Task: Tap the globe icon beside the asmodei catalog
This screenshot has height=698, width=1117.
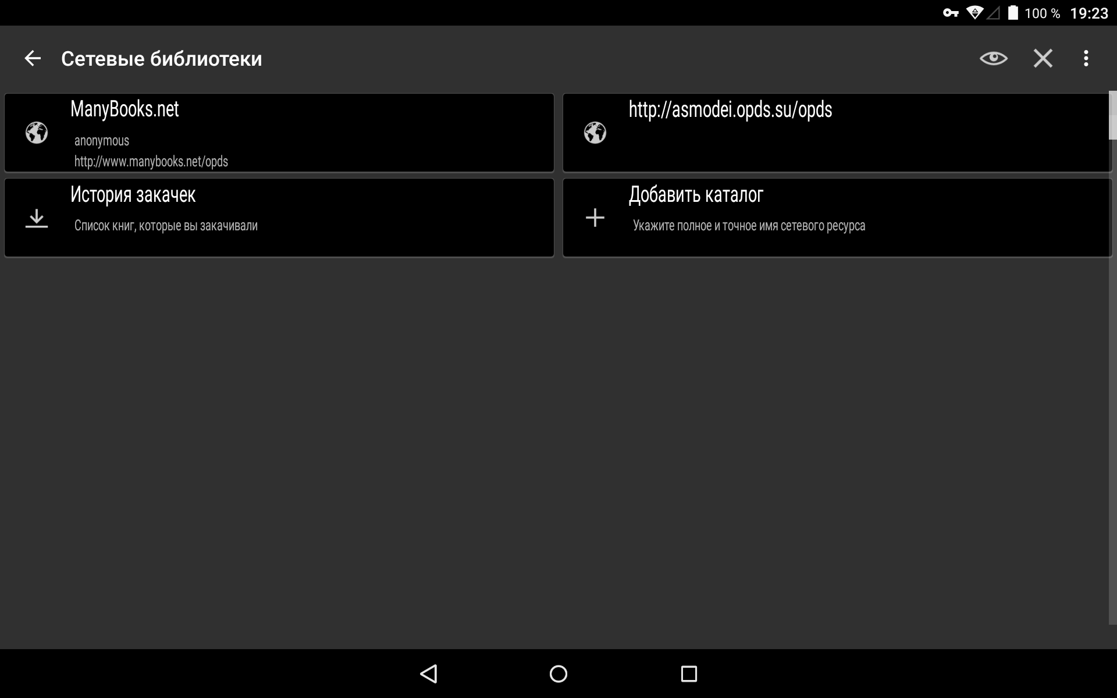Action: pos(595,133)
